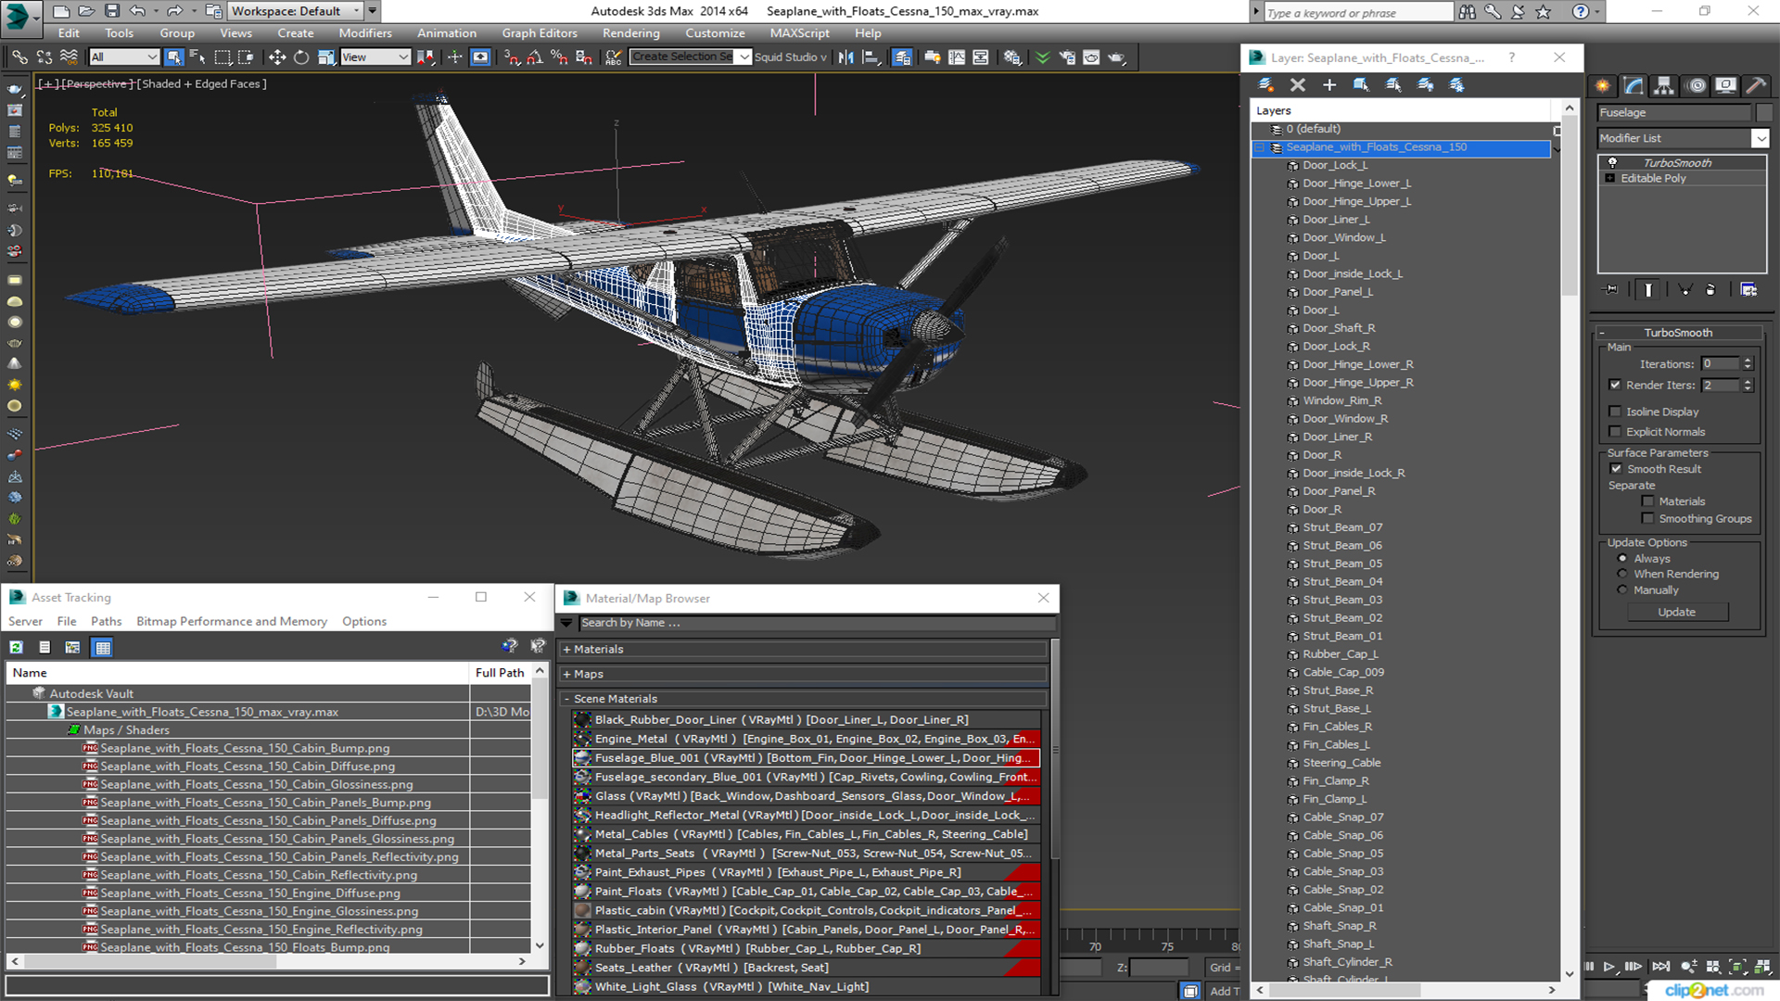Image resolution: width=1780 pixels, height=1001 pixels.
Task: Click Pin Stack icon below modifier stack
Action: (1611, 290)
